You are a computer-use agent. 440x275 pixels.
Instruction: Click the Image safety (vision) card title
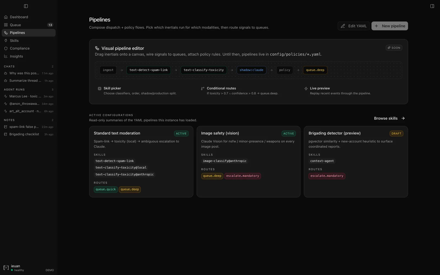(220, 133)
